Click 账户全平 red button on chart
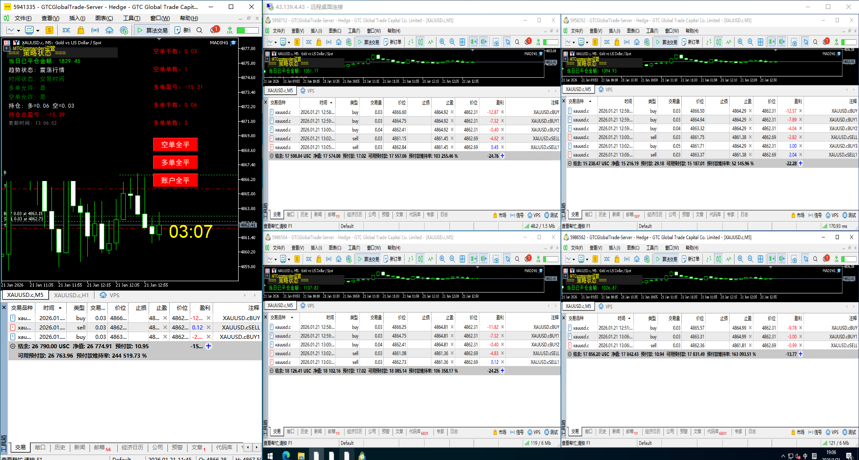This screenshot has width=859, height=460. [x=175, y=180]
